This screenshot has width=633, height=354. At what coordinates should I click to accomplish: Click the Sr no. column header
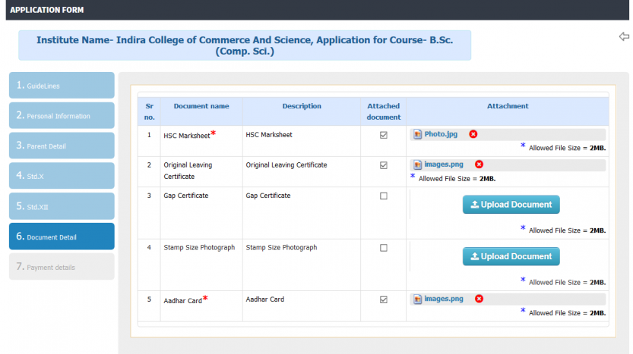(150, 111)
